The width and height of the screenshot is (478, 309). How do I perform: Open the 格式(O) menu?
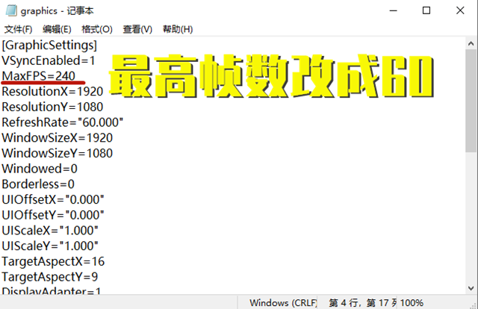[x=97, y=29]
